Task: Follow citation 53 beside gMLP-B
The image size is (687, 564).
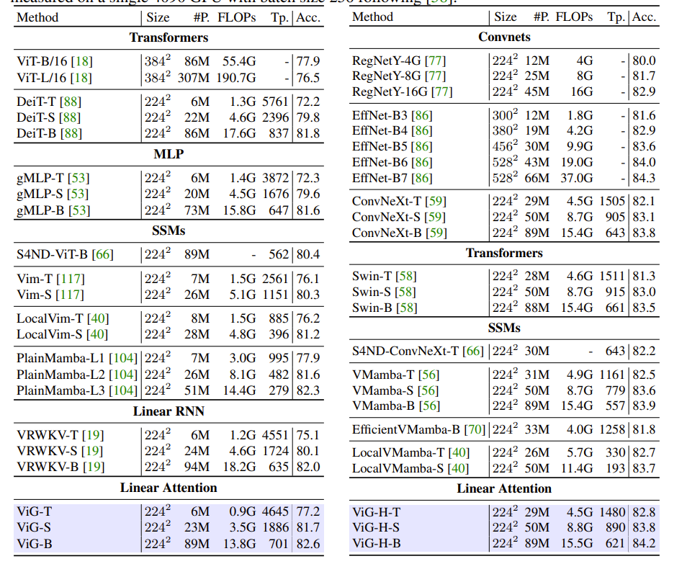Action: click(x=80, y=210)
